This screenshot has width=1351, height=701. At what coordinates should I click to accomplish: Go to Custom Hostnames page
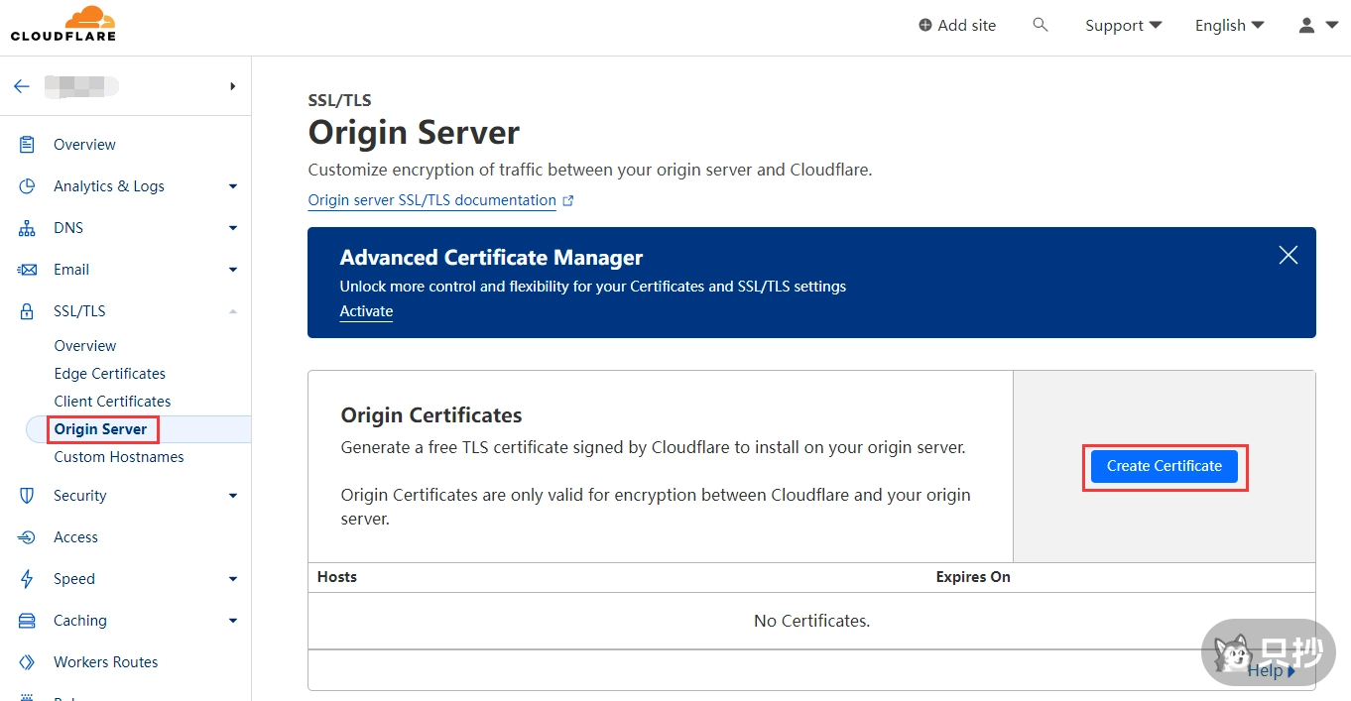(x=118, y=457)
